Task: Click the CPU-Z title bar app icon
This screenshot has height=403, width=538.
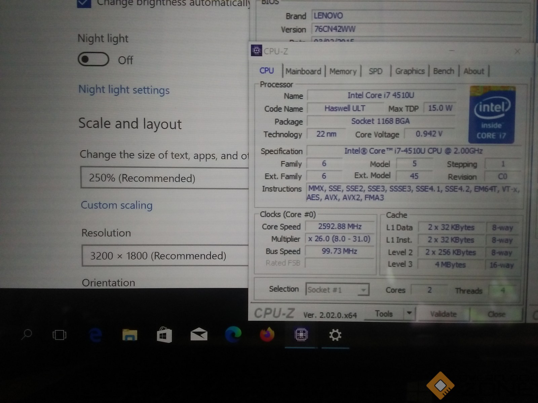Action: pyautogui.click(x=256, y=51)
